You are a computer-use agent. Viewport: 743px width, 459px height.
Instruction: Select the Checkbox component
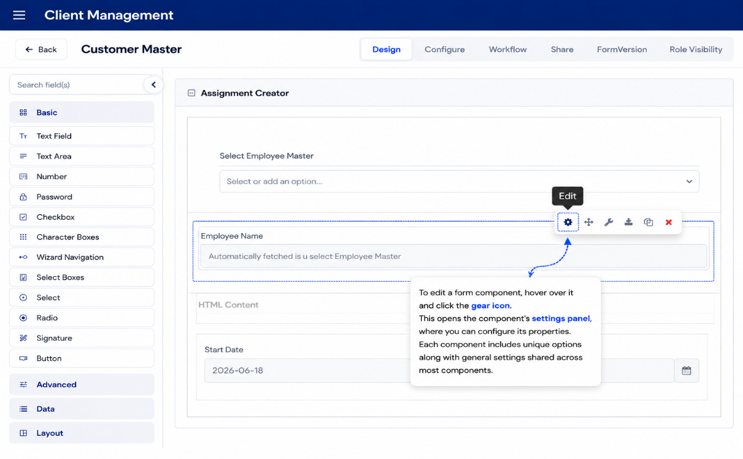pyautogui.click(x=82, y=217)
